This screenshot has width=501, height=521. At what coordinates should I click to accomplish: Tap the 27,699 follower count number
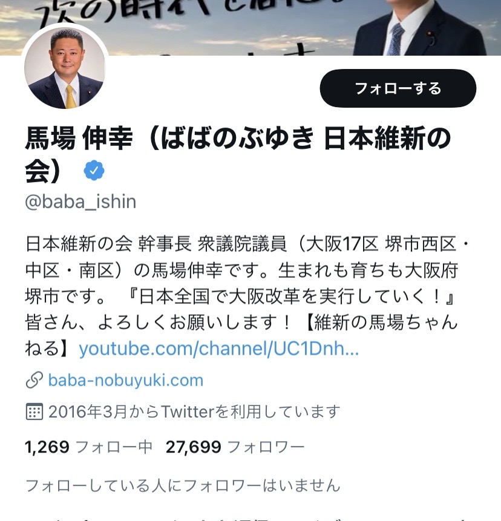click(x=194, y=447)
